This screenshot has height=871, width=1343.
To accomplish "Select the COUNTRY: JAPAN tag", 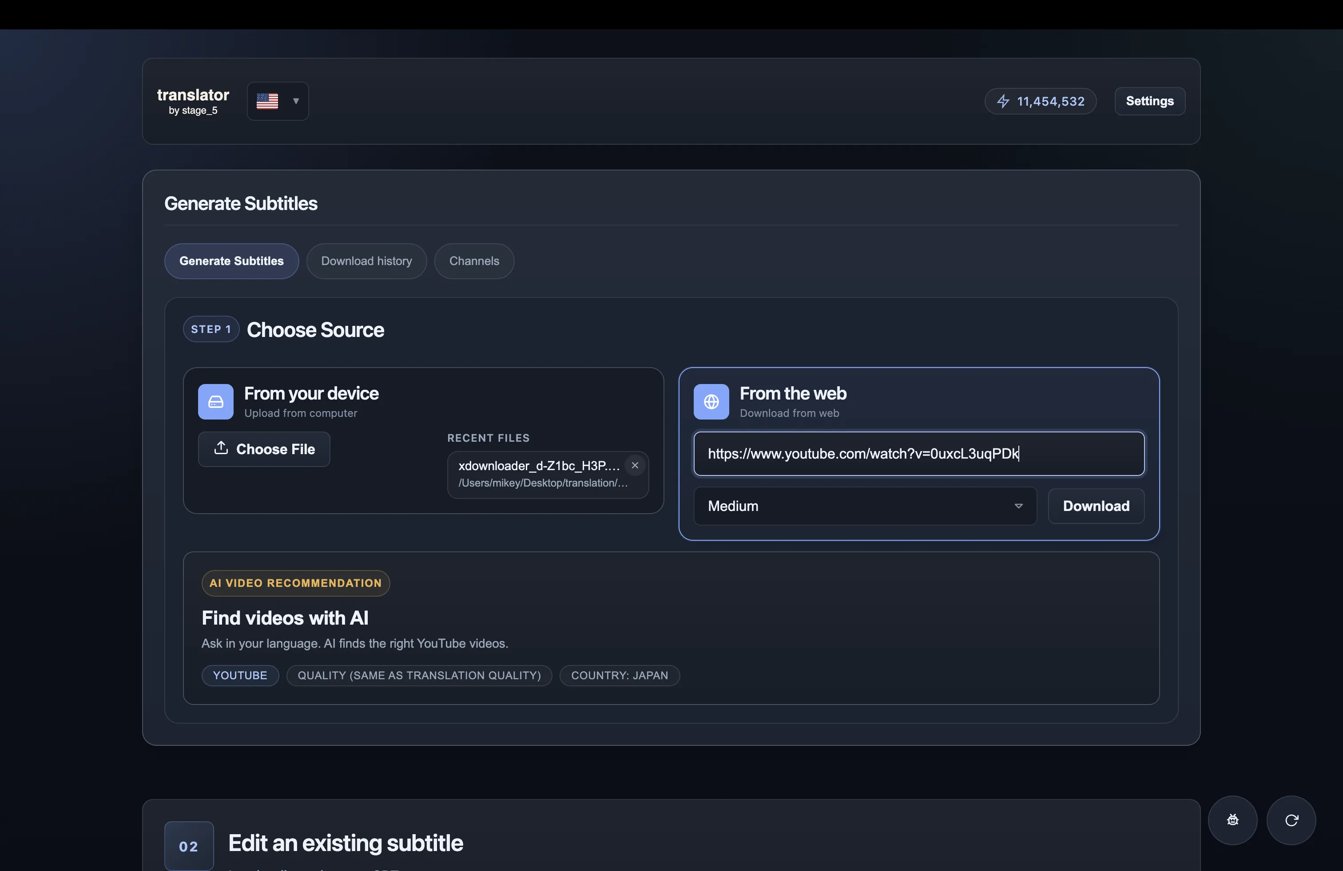I will [619, 675].
